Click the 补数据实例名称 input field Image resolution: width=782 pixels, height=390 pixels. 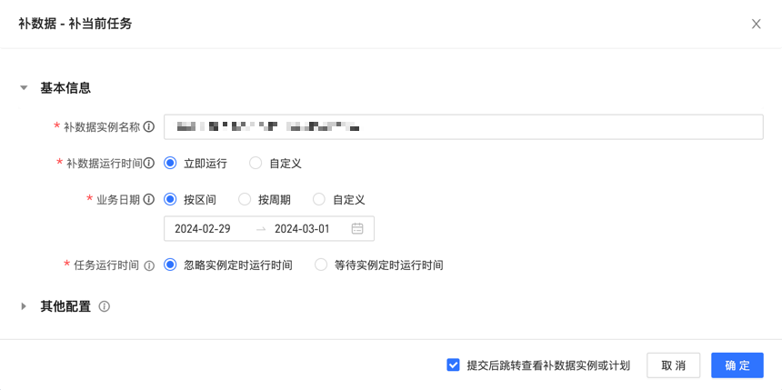point(464,127)
